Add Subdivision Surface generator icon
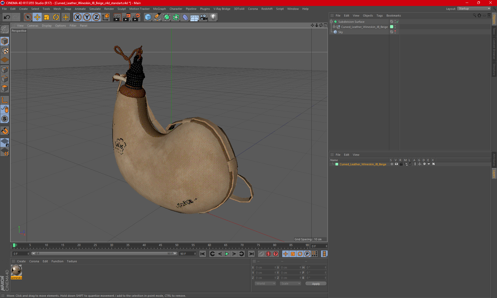497x298 pixels. tap(167, 17)
